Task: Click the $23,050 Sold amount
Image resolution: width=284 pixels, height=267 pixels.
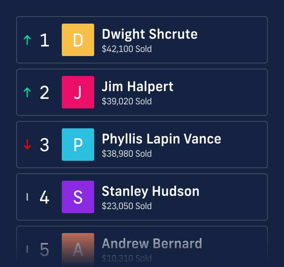Action: 127,206
